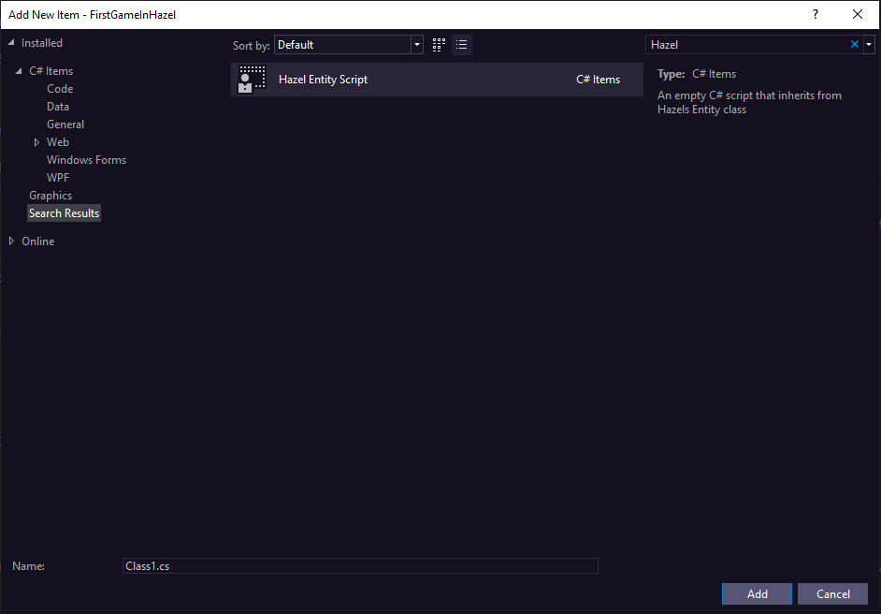Switch to small icons grid view
The image size is (881, 614).
point(440,45)
